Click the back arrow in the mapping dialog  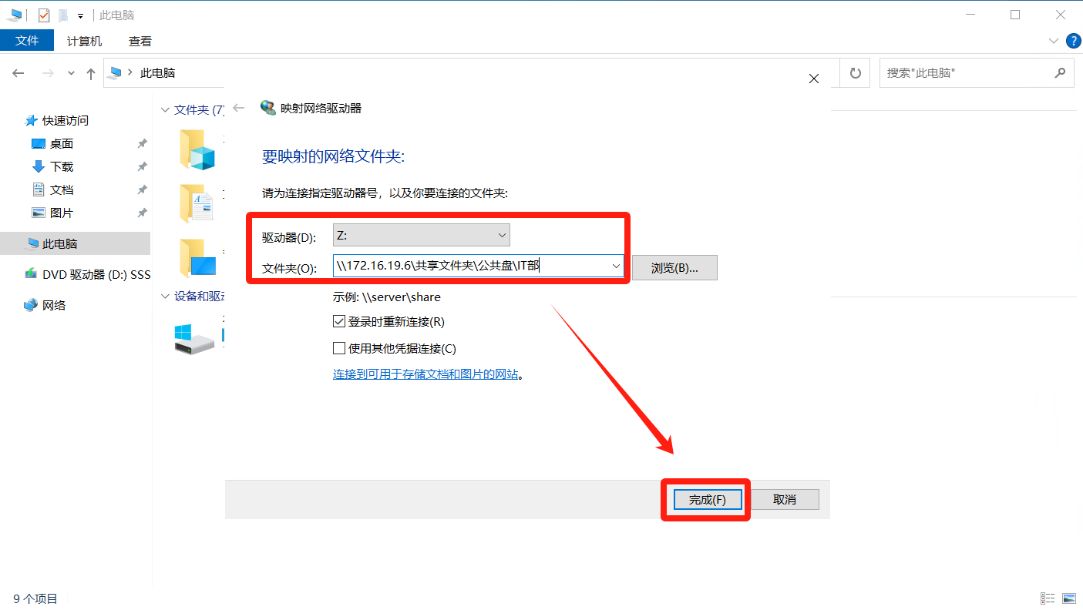(239, 109)
